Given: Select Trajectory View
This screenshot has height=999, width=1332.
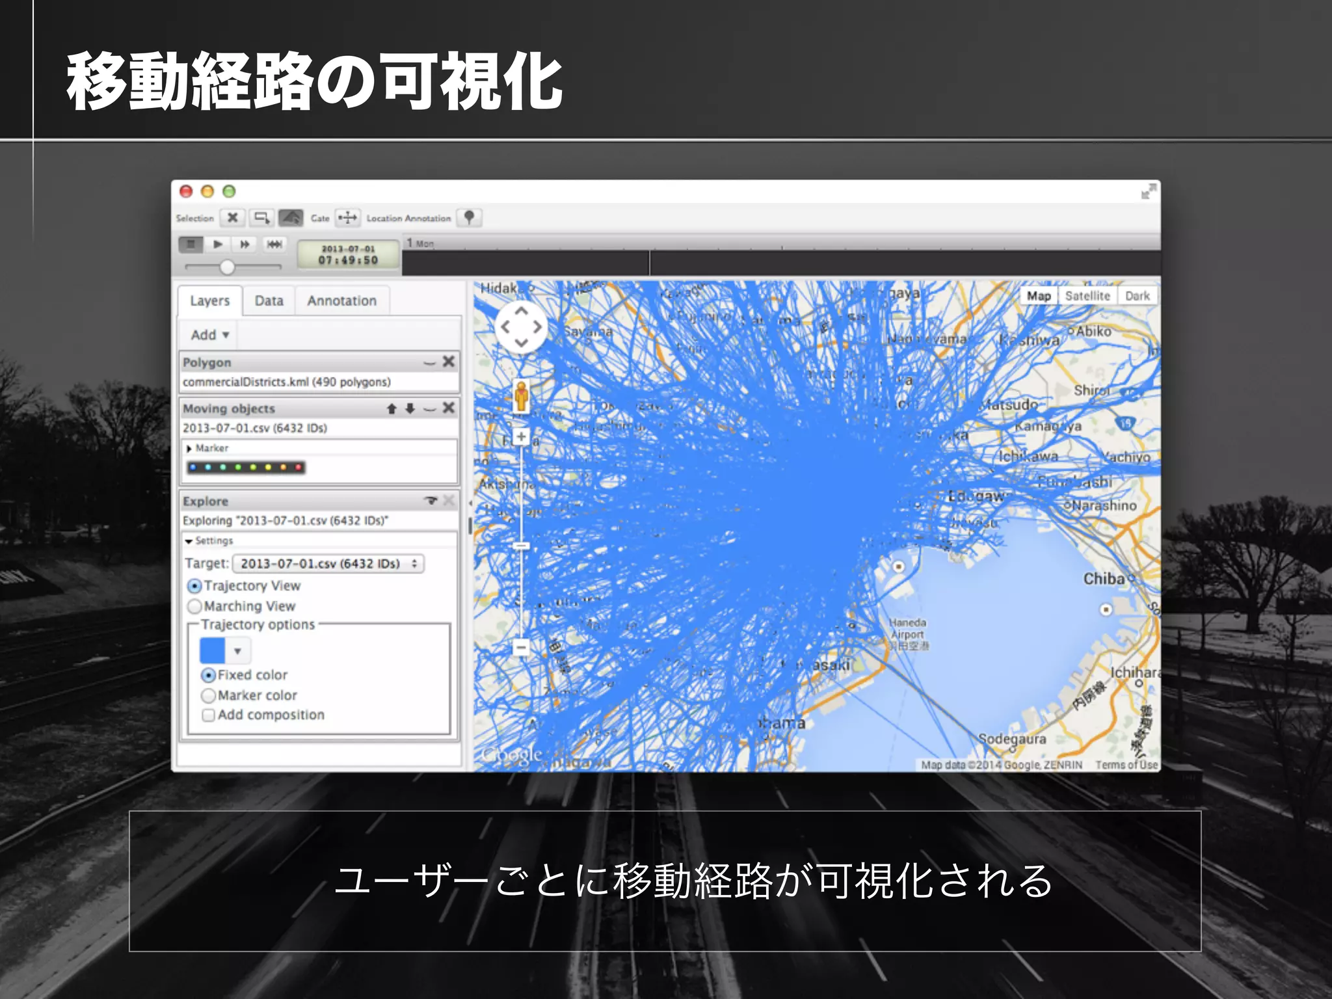Looking at the screenshot, I should [194, 586].
